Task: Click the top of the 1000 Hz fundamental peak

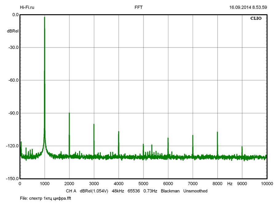Action: click(45, 18)
